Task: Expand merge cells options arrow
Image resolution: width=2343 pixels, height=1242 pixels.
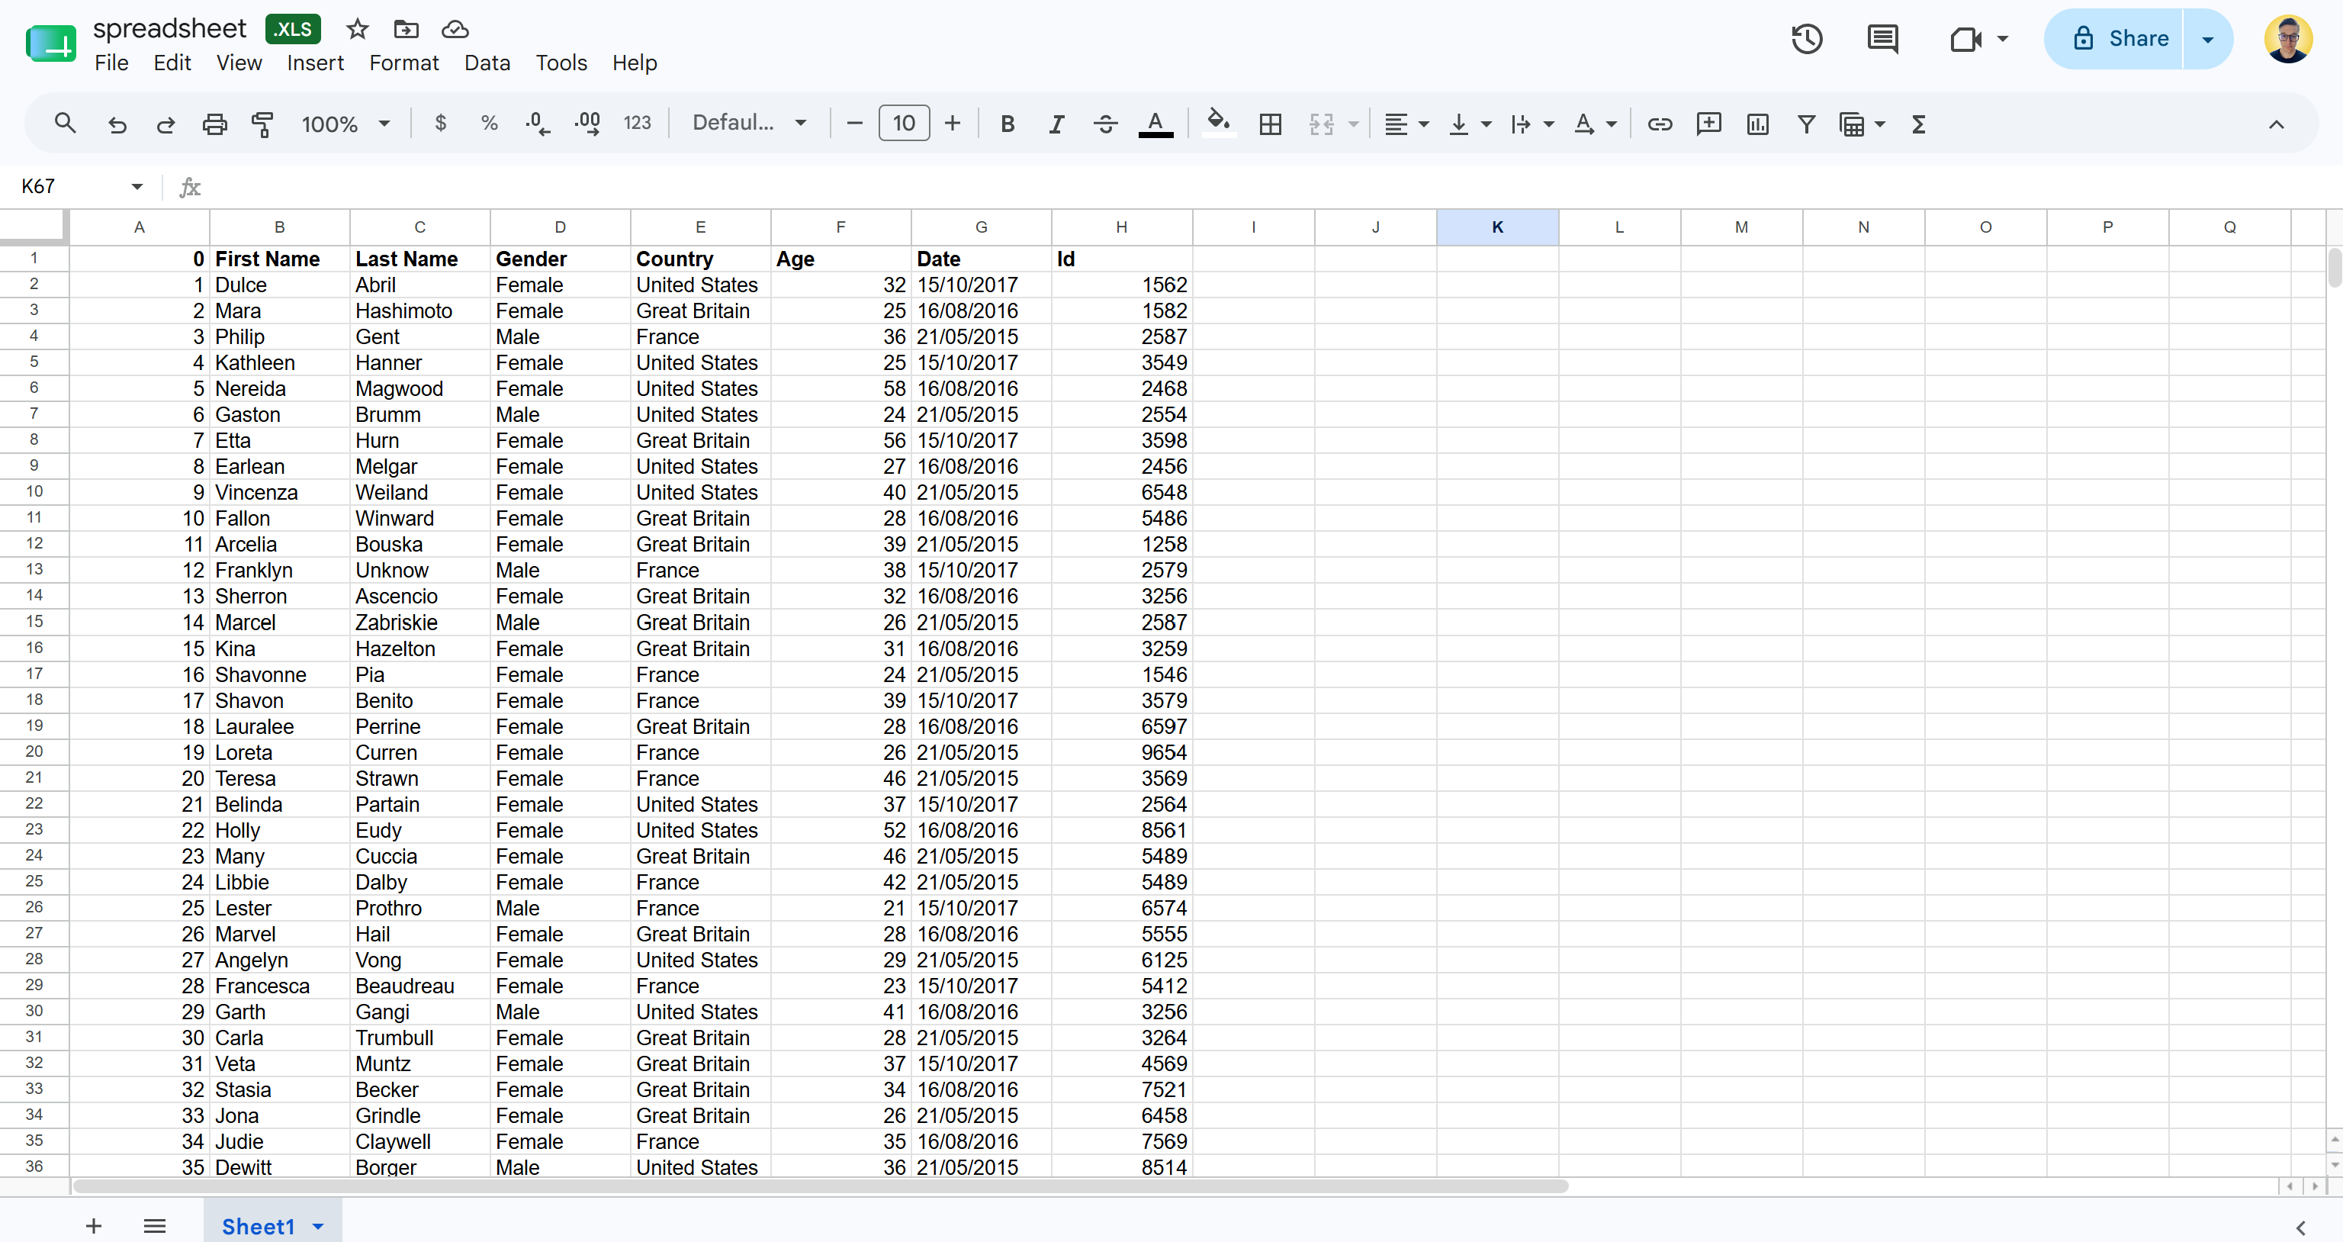Action: tap(1354, 124)
